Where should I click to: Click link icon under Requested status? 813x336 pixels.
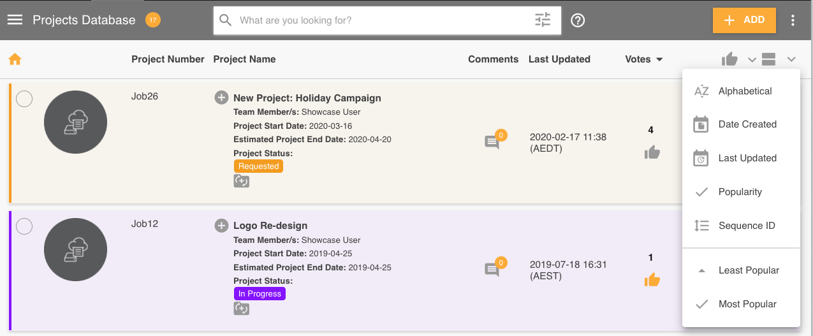coord(241,181)
